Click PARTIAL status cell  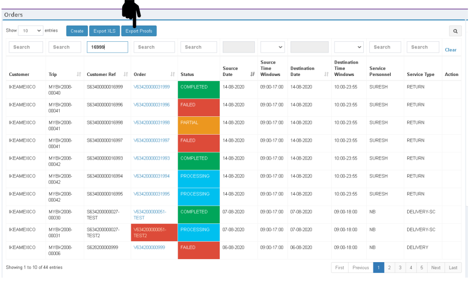(x=199, y=125)
